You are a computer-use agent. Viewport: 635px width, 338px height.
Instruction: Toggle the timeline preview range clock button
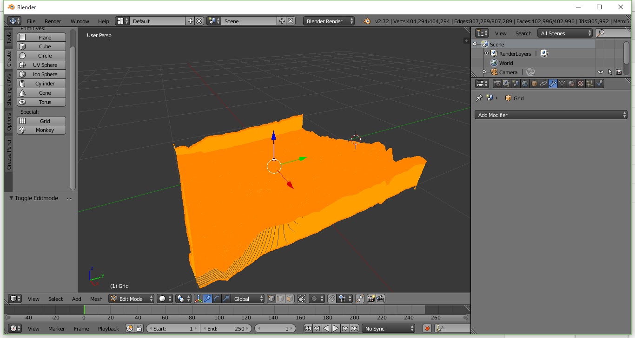pyautogui.click(x=130, y=328)
